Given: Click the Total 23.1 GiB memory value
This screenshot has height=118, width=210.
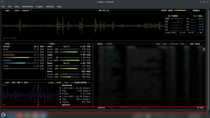Looking at the screenshot, I should click(39, 46).
